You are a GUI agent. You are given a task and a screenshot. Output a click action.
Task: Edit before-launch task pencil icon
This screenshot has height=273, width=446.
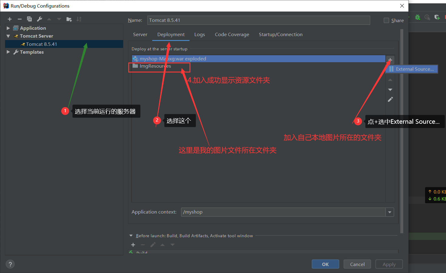(x=153, y=245)
